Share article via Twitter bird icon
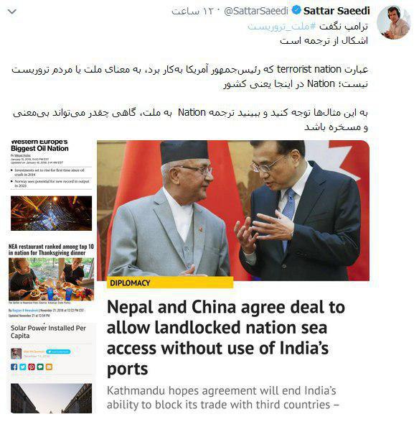419x422 pixels. [x=23, y=367]
